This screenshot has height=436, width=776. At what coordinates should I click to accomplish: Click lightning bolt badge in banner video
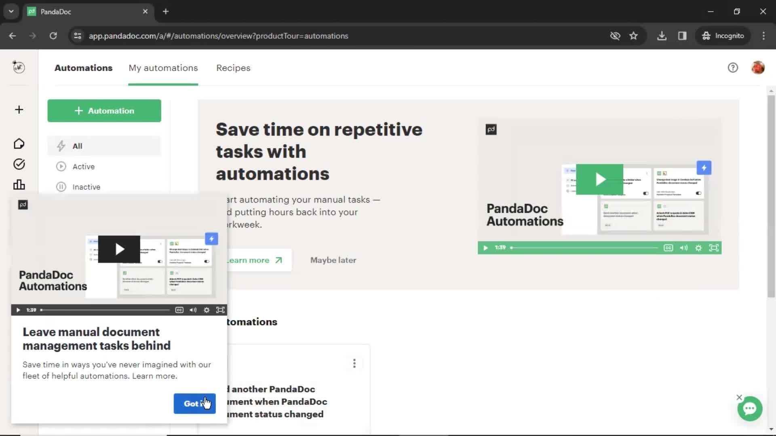click(704, 168)
